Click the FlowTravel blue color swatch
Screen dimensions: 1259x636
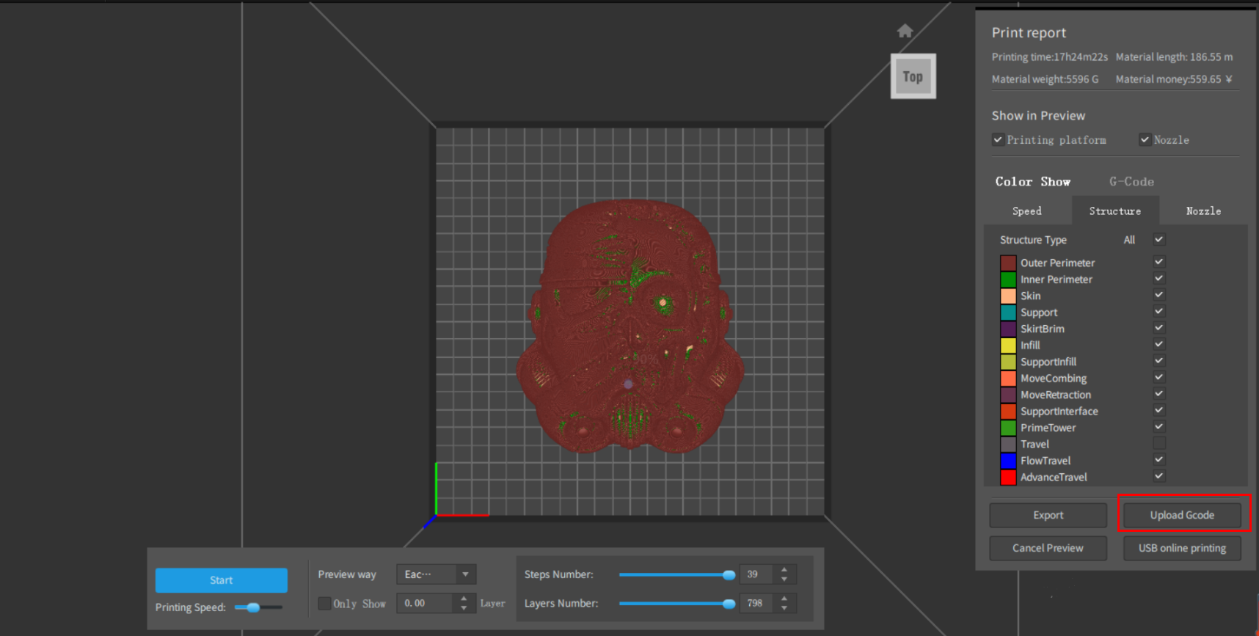1008,461
